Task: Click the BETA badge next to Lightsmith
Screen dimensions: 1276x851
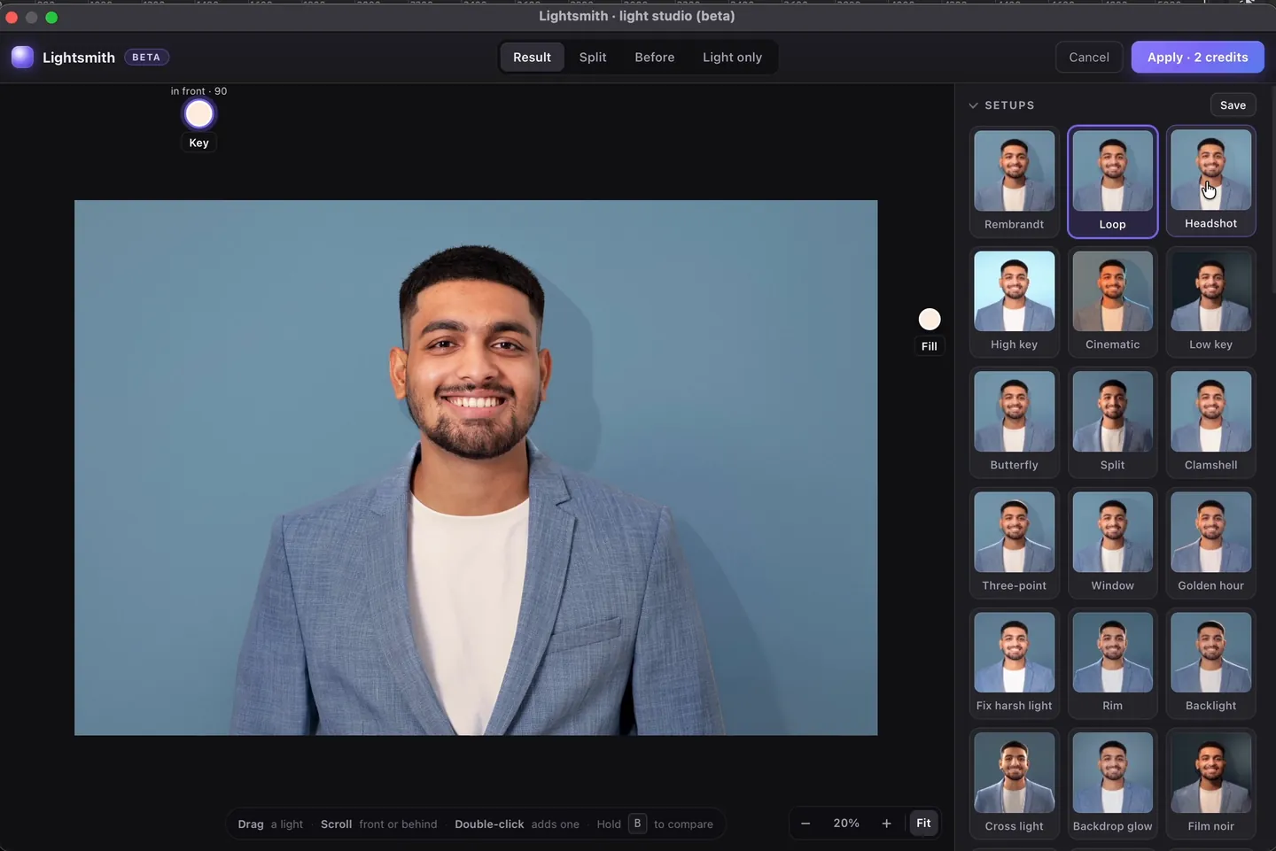Action: pos(146,57)
